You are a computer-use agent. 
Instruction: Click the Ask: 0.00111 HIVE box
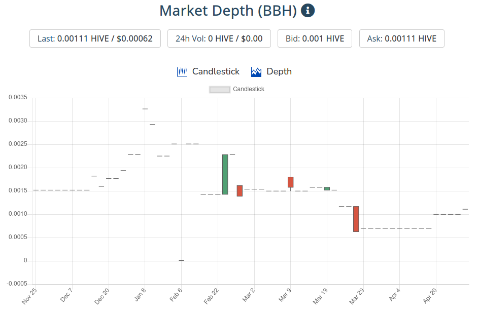click(x=402, y=38)
